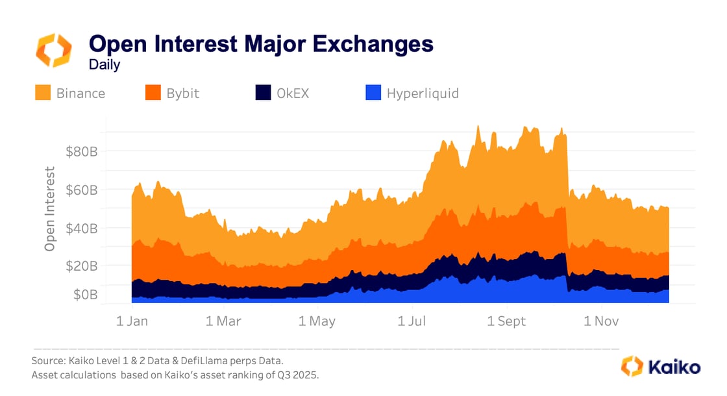
Task: Click the Kaiko source attribution text
Action: point(158,360)
